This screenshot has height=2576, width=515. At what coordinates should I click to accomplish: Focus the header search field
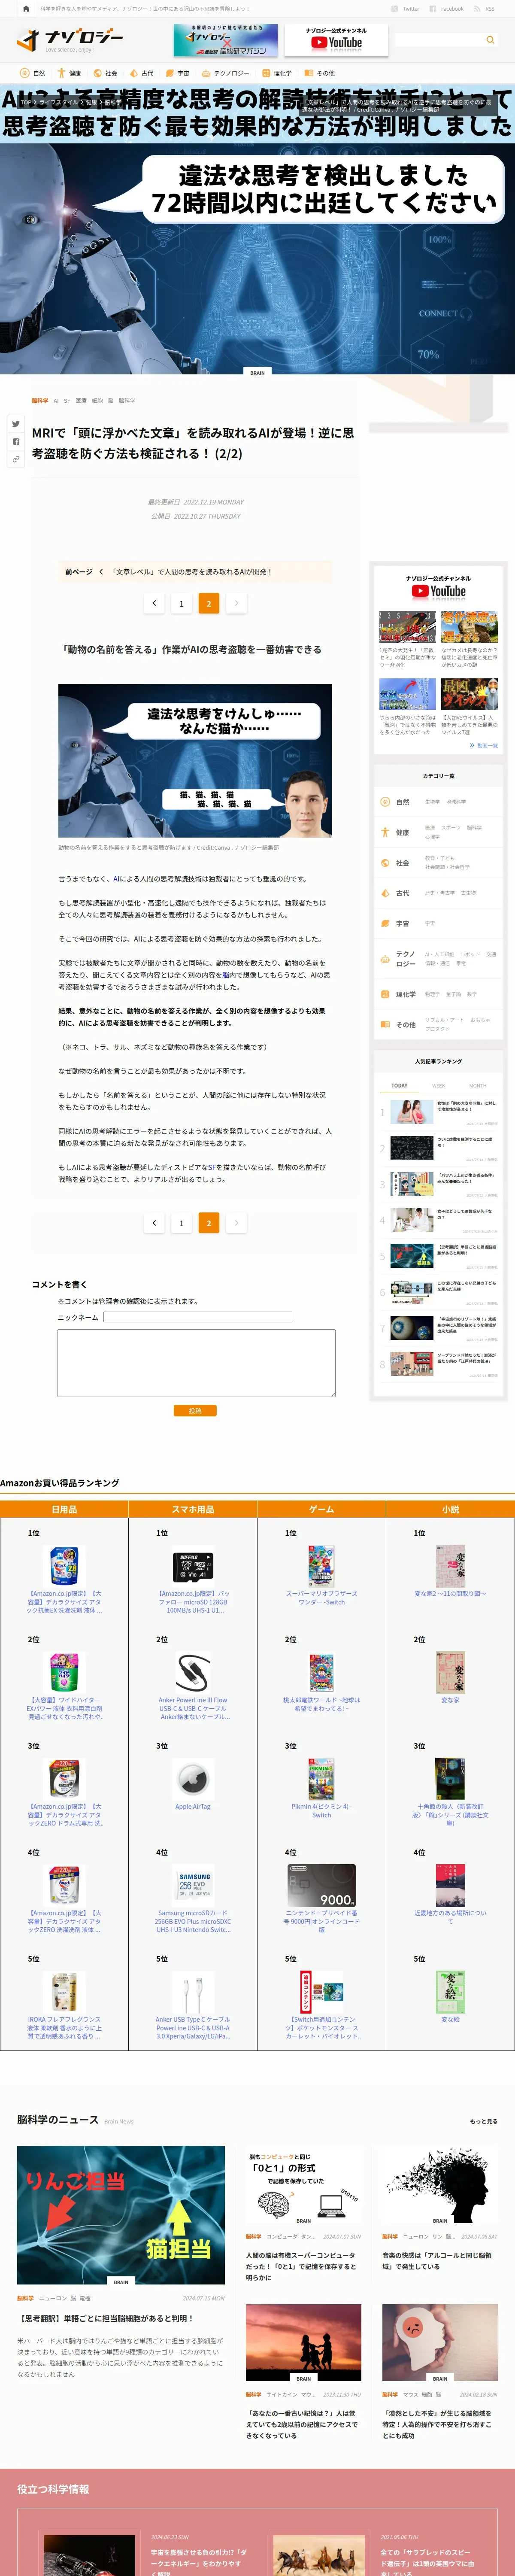point(439,40)
